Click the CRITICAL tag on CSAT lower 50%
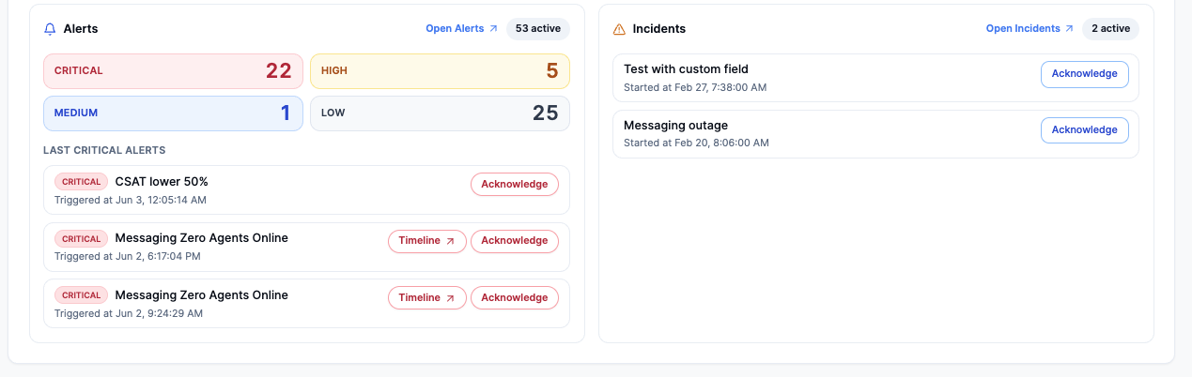This screenshot has height=377, width=1192. coord(81,182)
